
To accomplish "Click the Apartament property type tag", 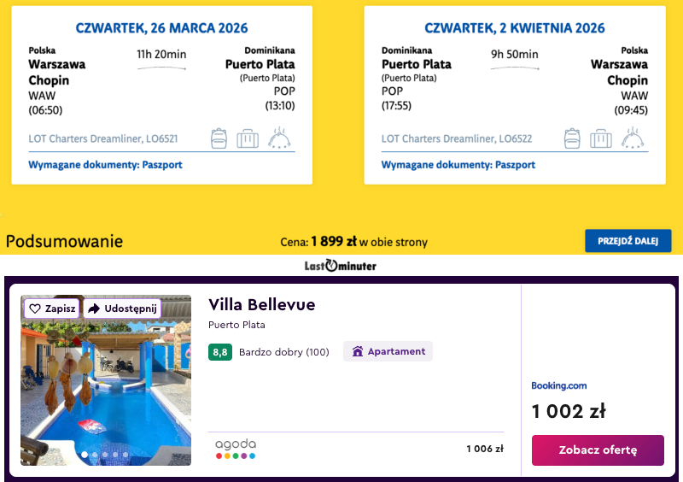I will pyautogui.click(x=388, y=351).
